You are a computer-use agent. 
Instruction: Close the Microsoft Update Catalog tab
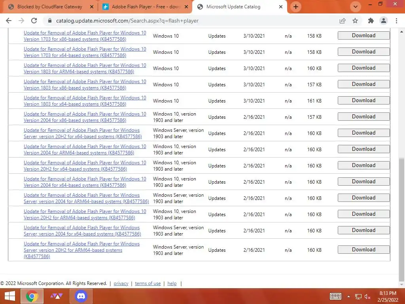pos(281,7)
